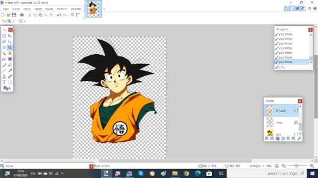Screen dimensions: 318x178
Task: Toggle visibility checkbox of layer 8
Action: [x=296, y=110]
